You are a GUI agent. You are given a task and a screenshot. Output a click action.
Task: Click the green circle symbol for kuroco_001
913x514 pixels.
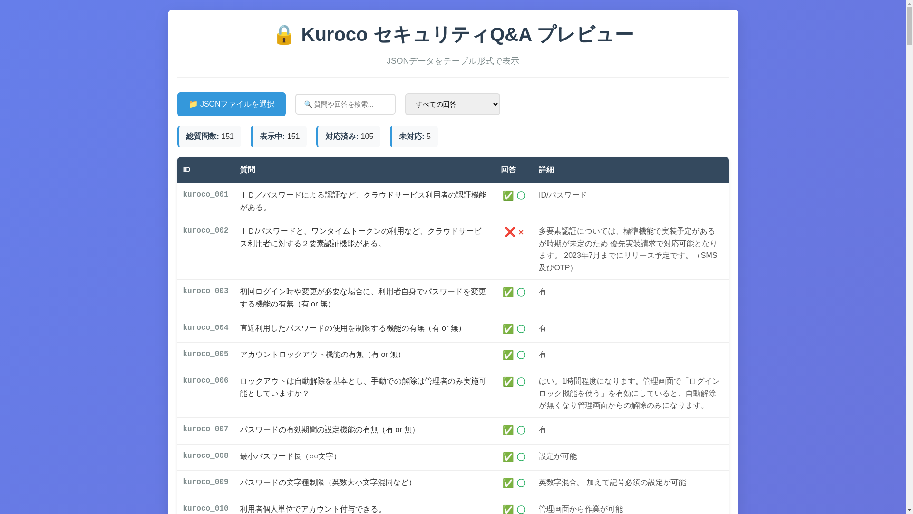click(x=521, y=196)
